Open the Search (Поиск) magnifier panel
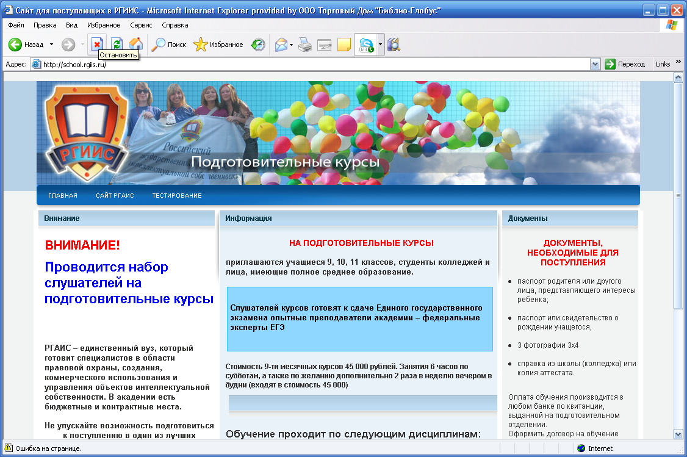 coord(169,45)
